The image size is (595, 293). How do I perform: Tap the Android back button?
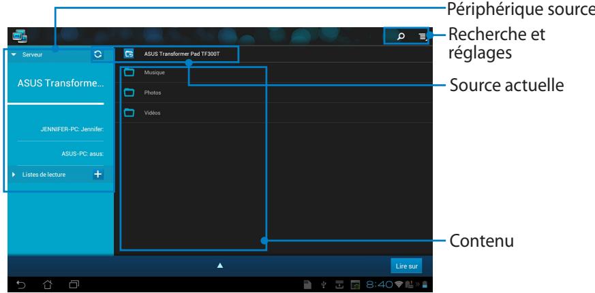21,284
